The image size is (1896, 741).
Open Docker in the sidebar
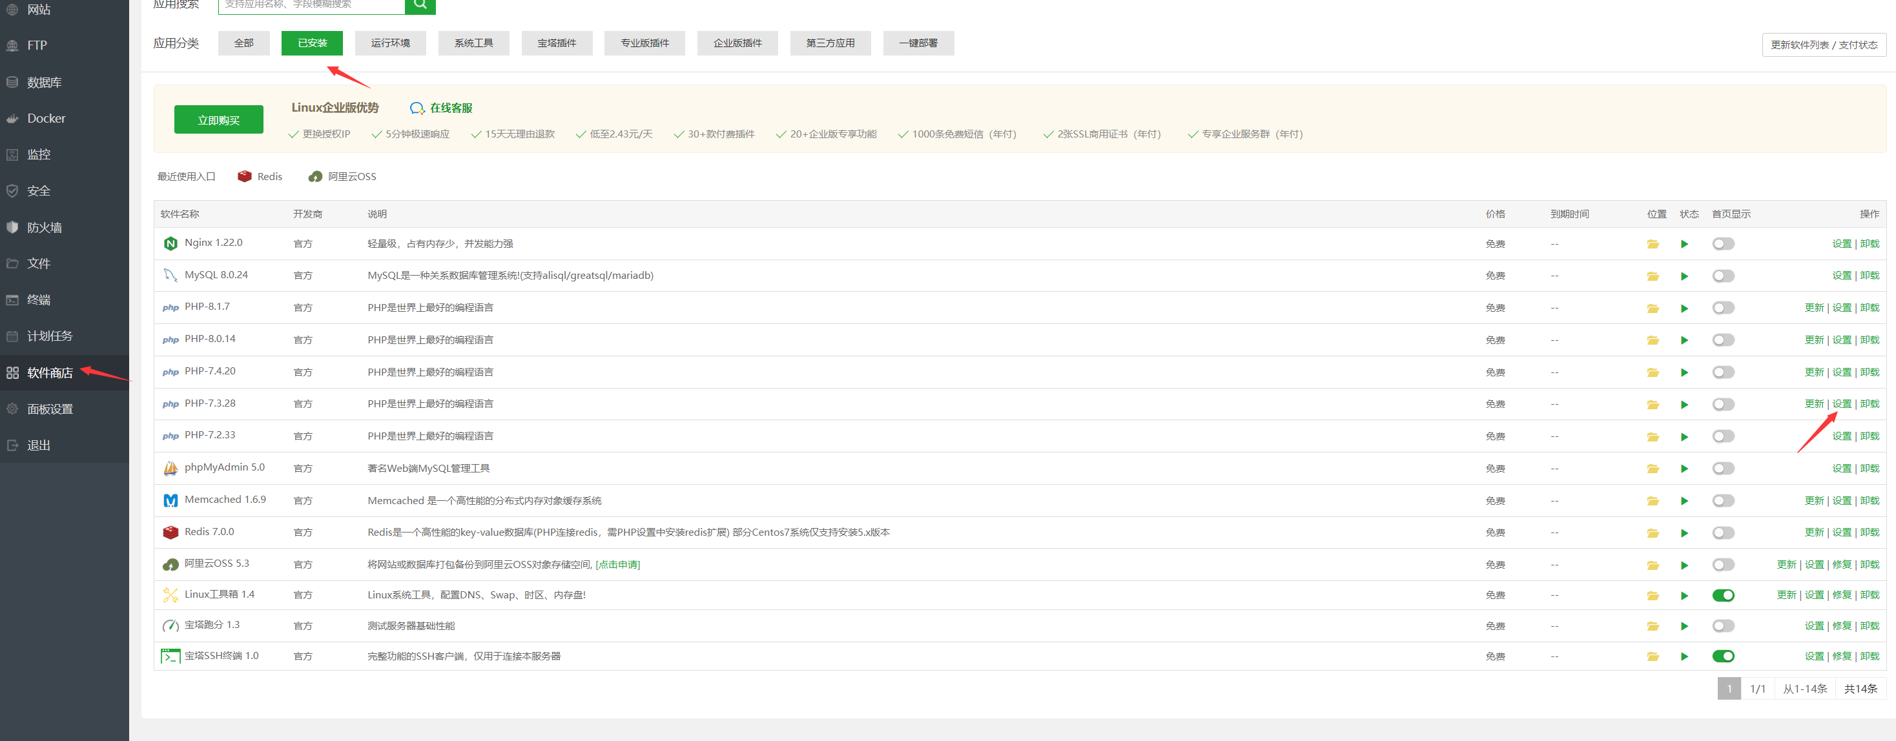pos(46,119)
